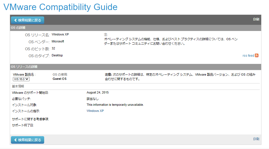This screenshot has width=269, height=149.
Task: Click the Windows XP OS release name value
Action: (x=60, y=34)
